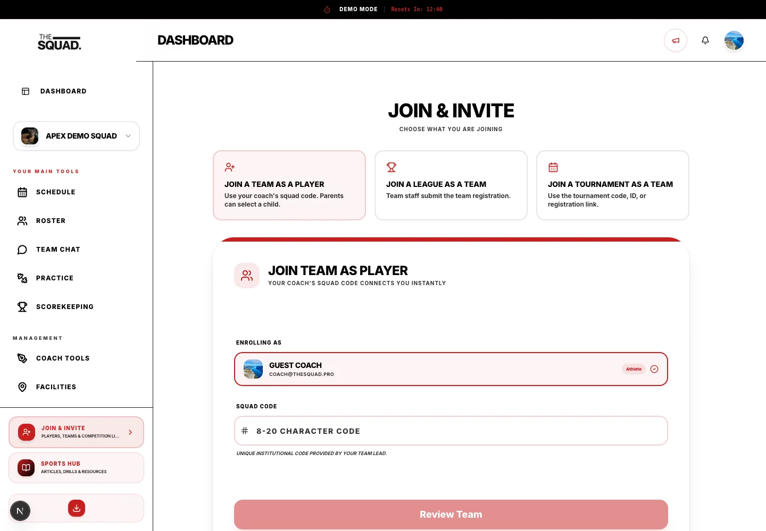Click the Team Chat bubble icon
The image size is (766, 531).
22,250
